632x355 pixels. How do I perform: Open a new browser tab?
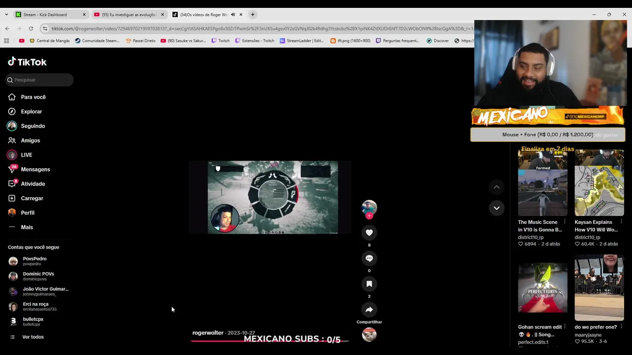tap(252, 15)
